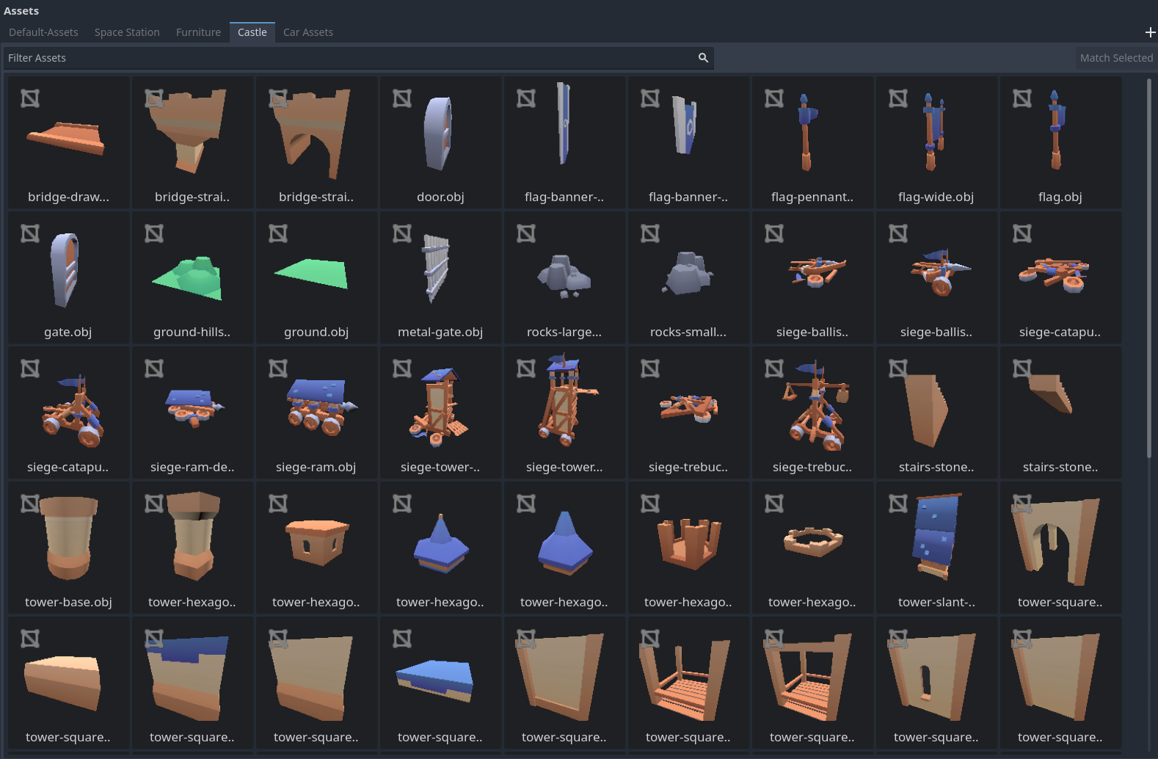Click the magnifier search icon
The width and height of the screenshot is (1158, 759).
click(703, 58)
